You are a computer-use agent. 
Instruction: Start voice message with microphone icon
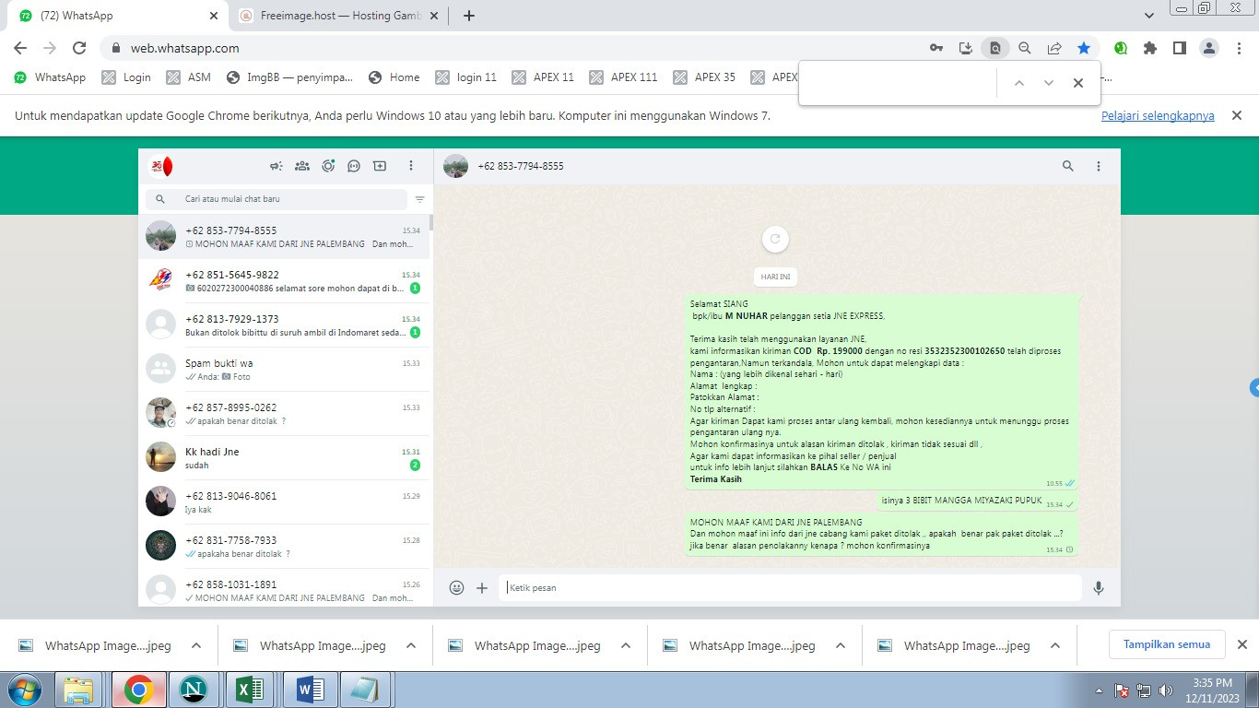[1099, 587]
